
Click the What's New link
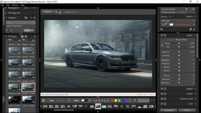(142, 95)
